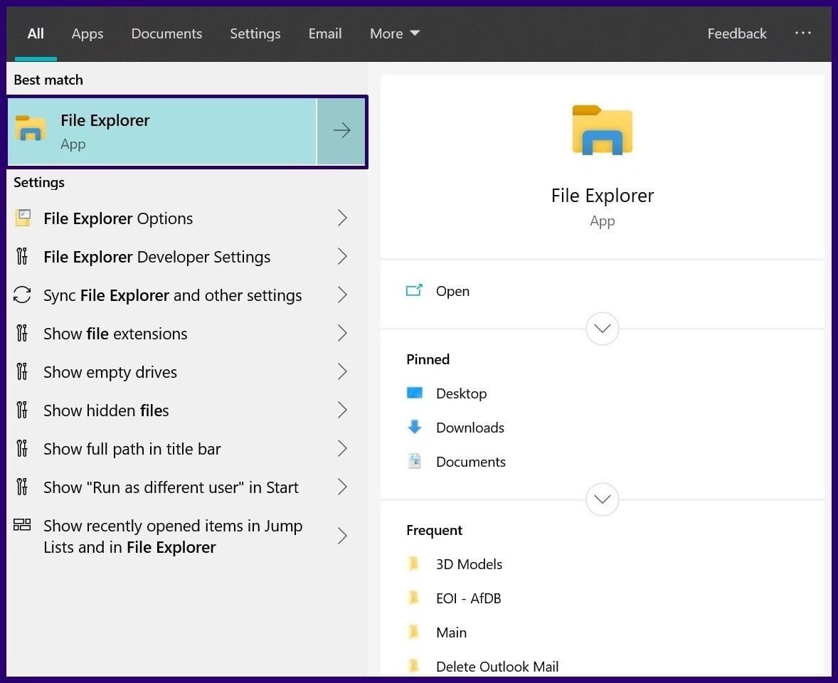The width and height of the screenshot is (838, 683).
Task: Click File Explorer title in preview pane
Action: pos(602,196)
